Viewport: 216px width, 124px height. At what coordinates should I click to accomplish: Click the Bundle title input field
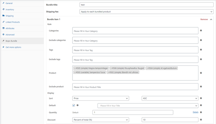tap(146, 5)
